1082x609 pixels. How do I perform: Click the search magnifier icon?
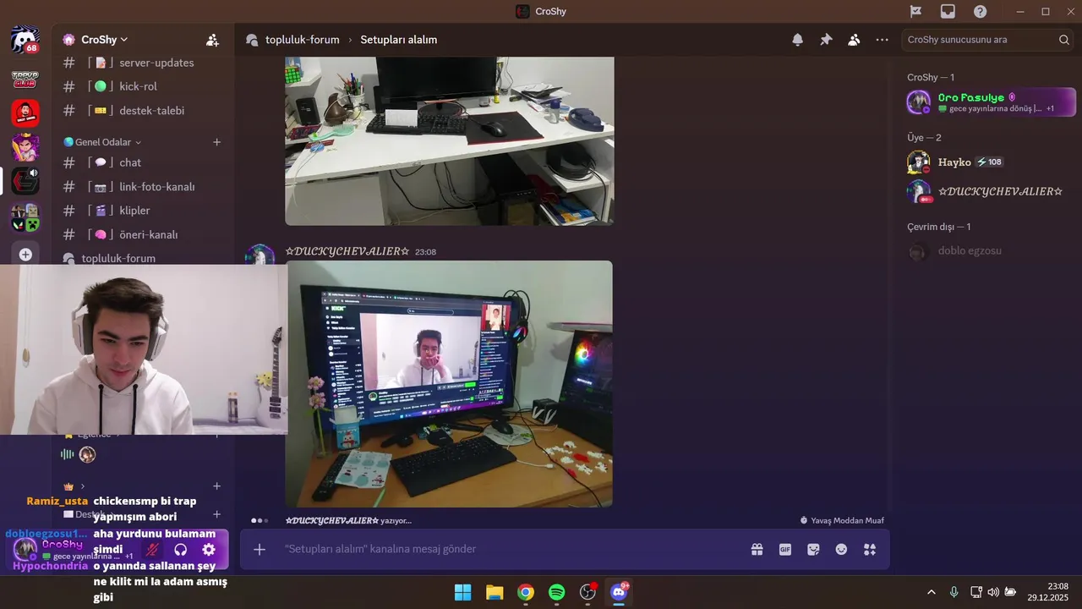point(1064,40)
